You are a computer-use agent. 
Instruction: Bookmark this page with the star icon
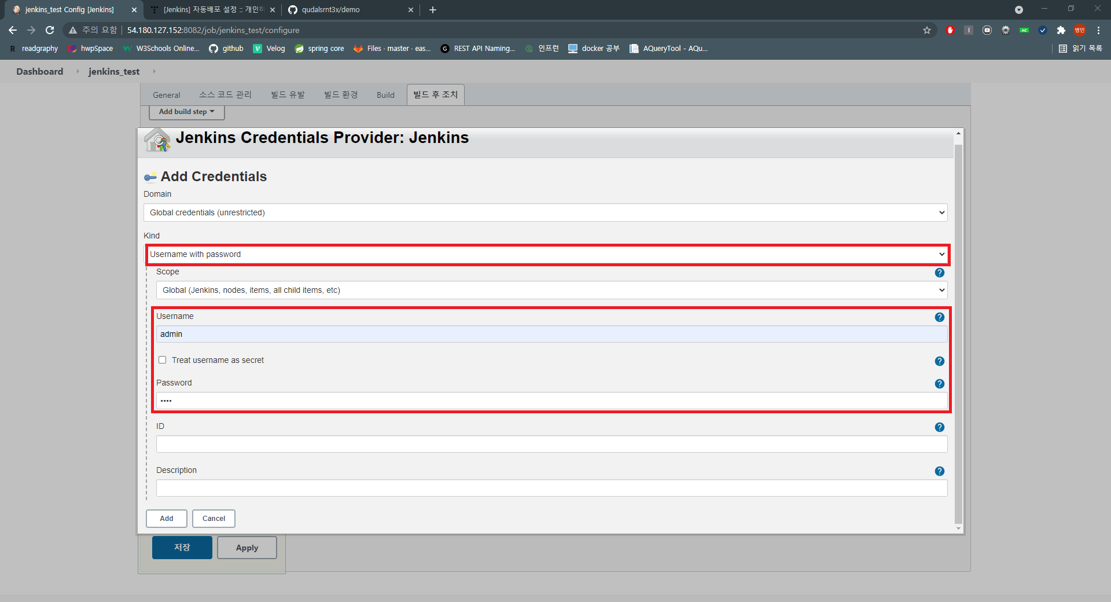pyautogui.click(x=927, y=30)
